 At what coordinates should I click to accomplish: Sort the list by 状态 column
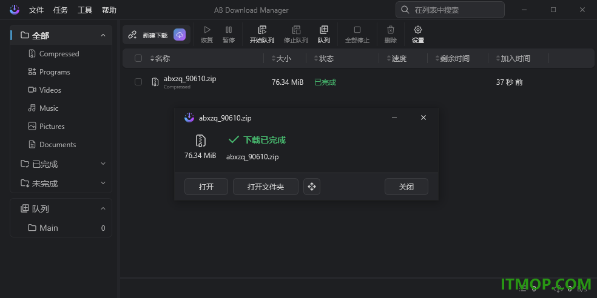[323, 59]
